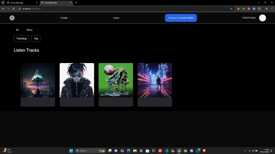Close the first Create Next App tab

[37, 3]
